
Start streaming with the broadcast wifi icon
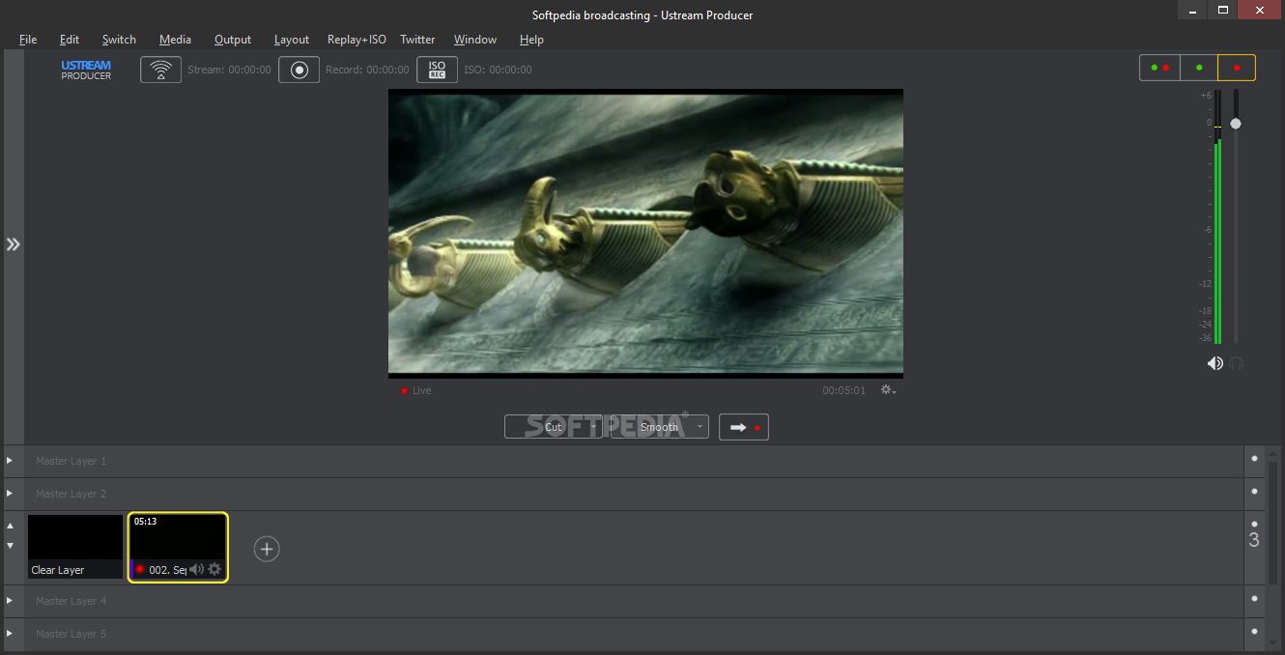(160, 70)
